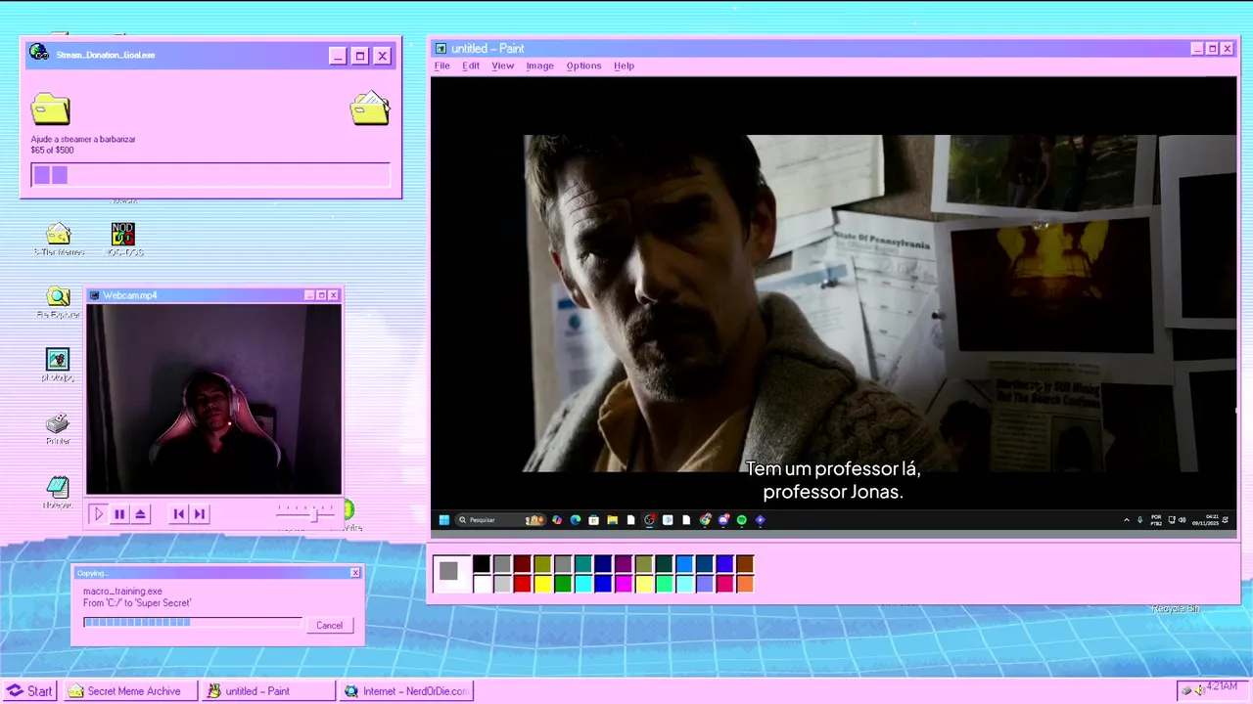
Task: Click the speaker icon in system tray
Action: point(1199,690)
